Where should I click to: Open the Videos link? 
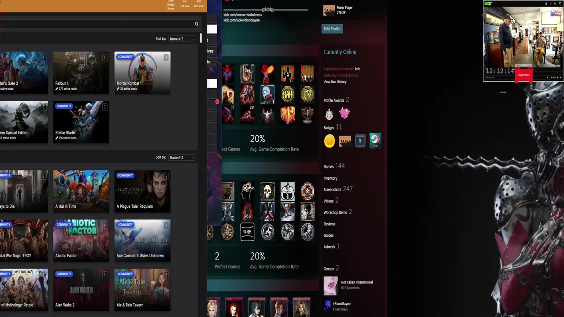coord(331,201)
